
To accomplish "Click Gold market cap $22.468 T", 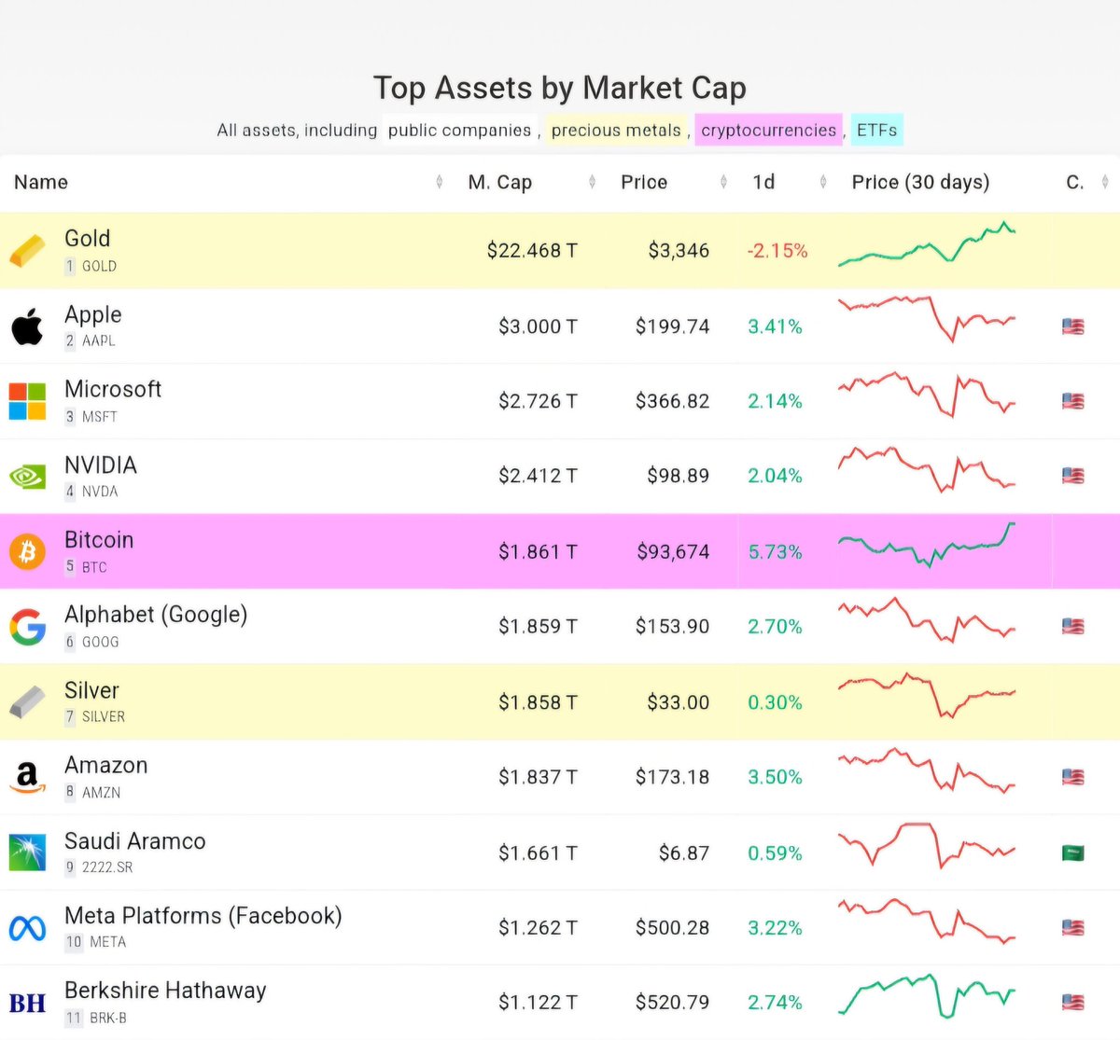I will click(x=532, y=251).
